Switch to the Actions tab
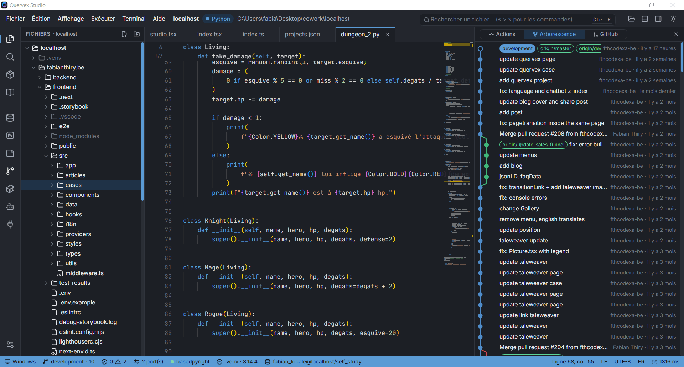Viewport: 684px width, 367px height. point(502,34)
